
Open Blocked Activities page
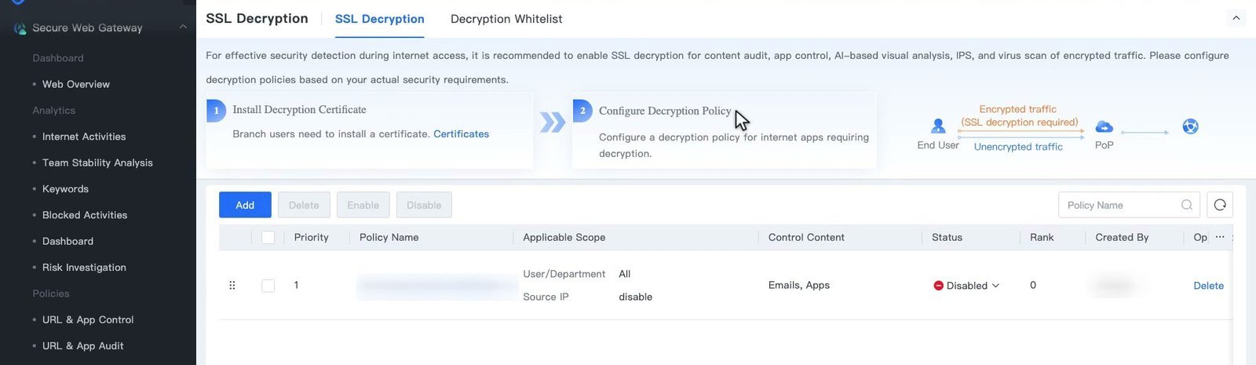tap(85, 215)
